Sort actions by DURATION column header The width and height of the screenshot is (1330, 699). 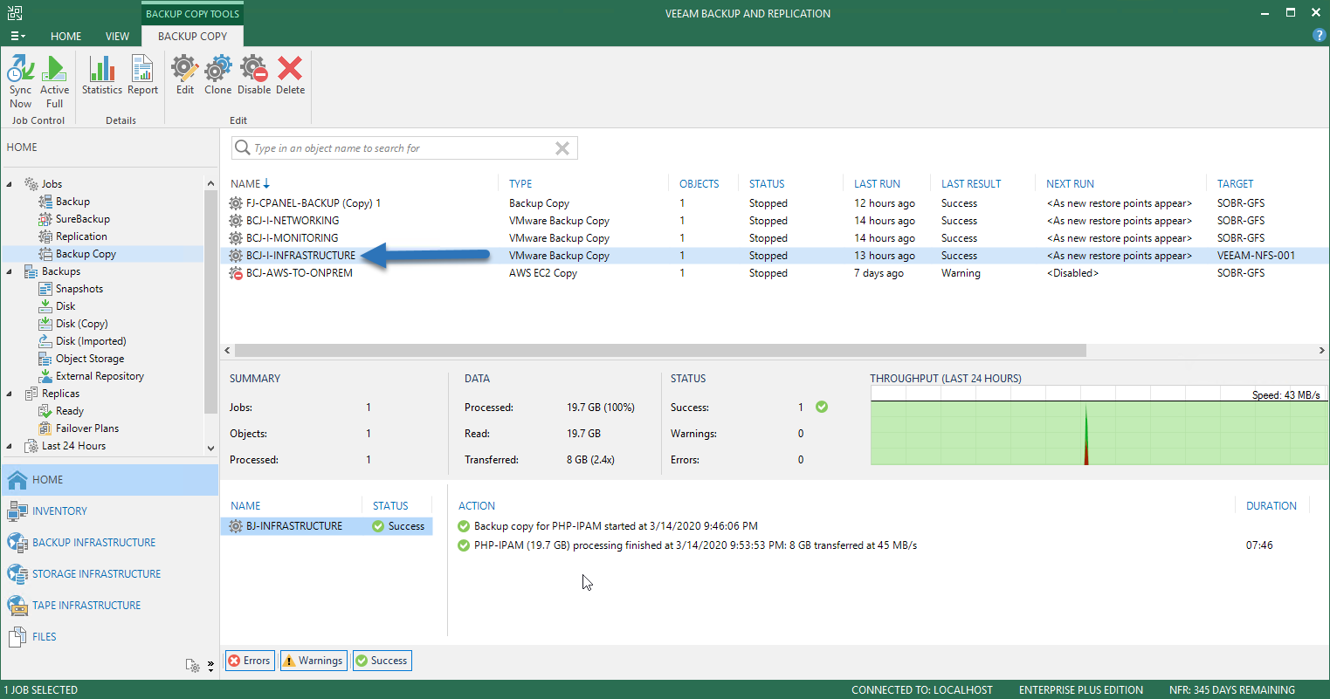point(1271,506)
